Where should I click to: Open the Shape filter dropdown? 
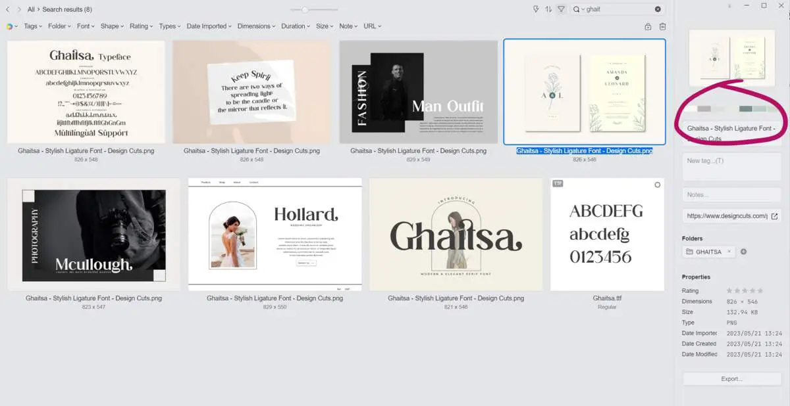[112, 26]
